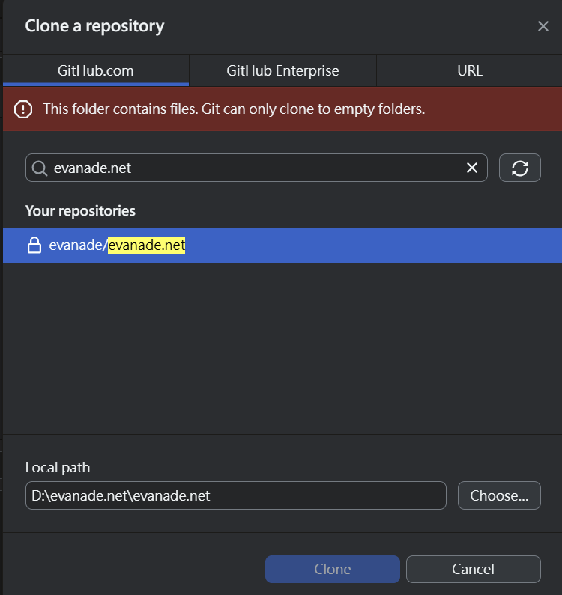Select the URL tab
The height and width of the screenshot is (595, 562).
point(470,70)
